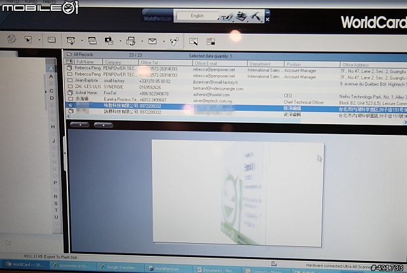The width and height of the screenshot is (407, 273).
Task: Sort by the Department column header
Action: tap(265, 64)
